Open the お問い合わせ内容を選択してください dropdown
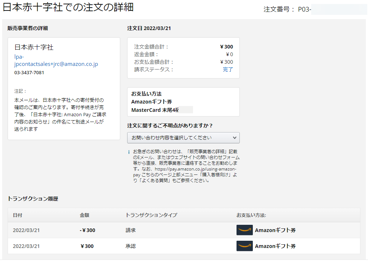The height and width of the screenshot is (261, 368). (x=183, y=138)
